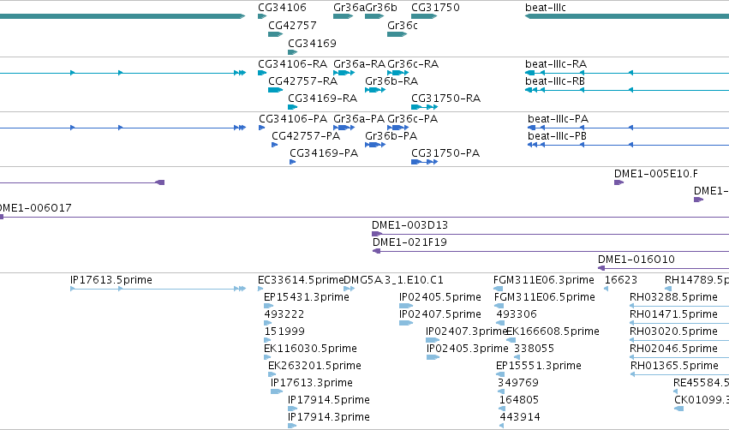This screenshot has height=430, width=729.
Task: Click the CG31750-PA protein label
Action: coord(445,153)
